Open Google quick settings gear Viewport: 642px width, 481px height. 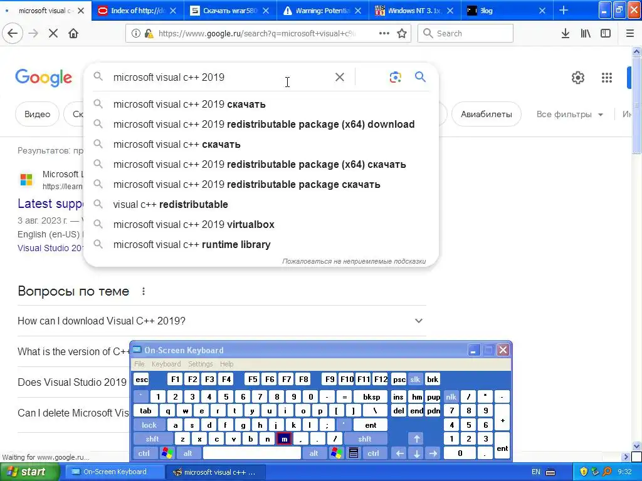(577, 77)
